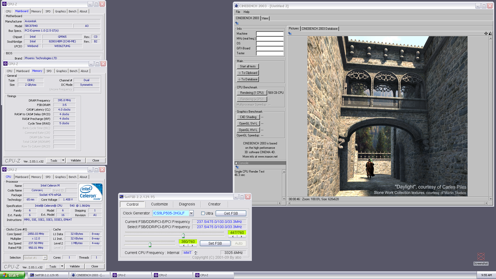Image resolution: width=496 pixels, height=279 pixels.
Task: Click the lower FSB slider handle in SetFSB
Action: 150,244
